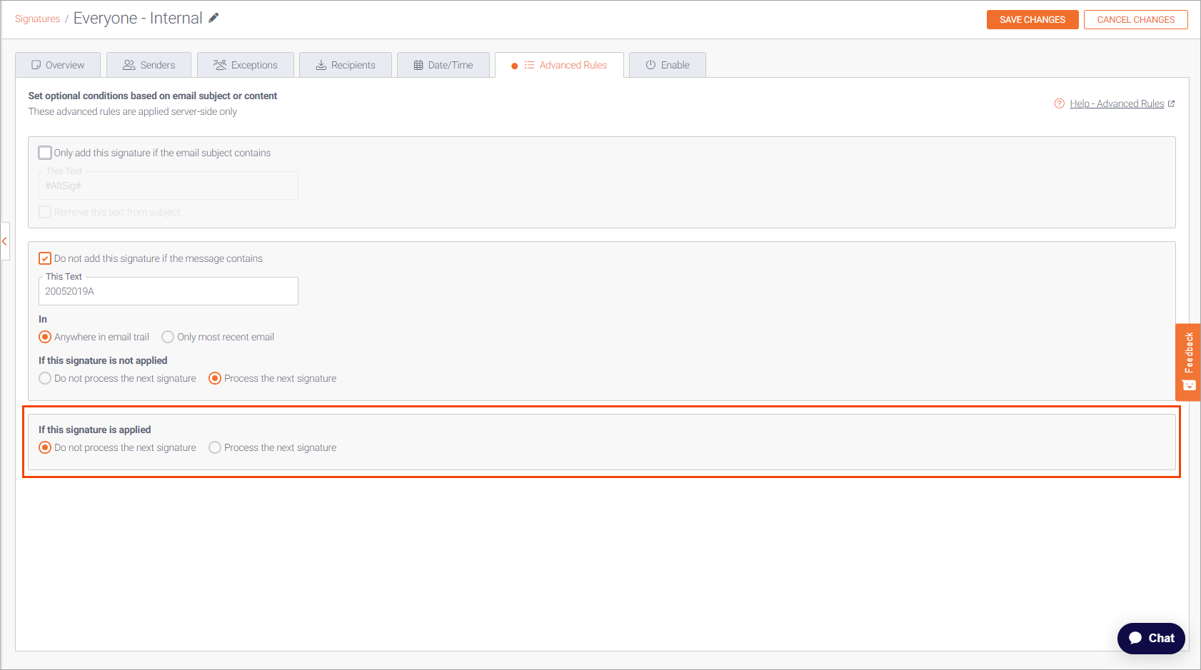Click Save Changes button
The height and width of the screenshot is (670, 1201).
1032,19
